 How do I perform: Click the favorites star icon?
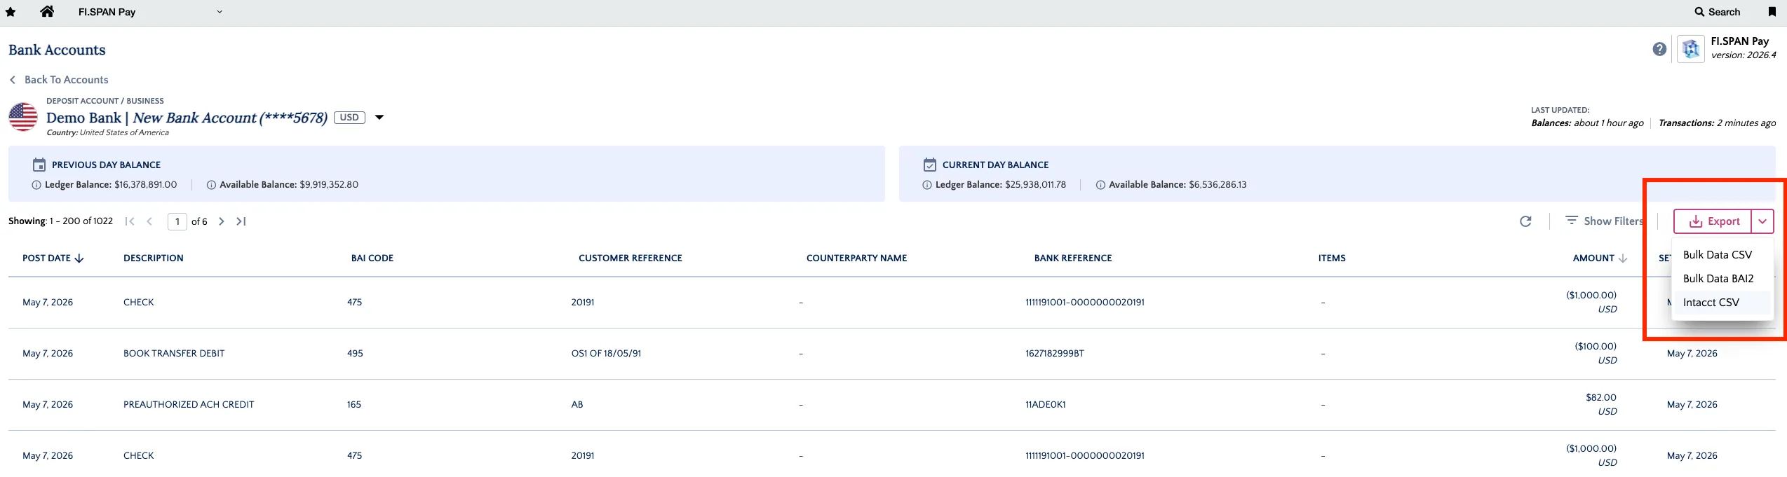pyautogui.click(x=11, y=12)
